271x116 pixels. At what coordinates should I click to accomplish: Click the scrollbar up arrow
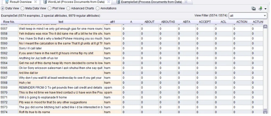click(265, 26)
